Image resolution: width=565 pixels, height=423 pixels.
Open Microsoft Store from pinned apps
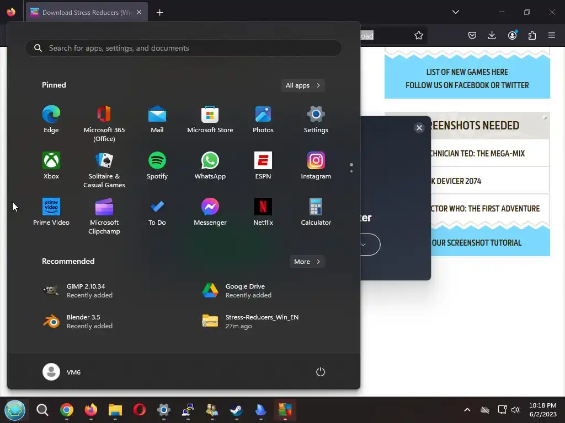210,120
